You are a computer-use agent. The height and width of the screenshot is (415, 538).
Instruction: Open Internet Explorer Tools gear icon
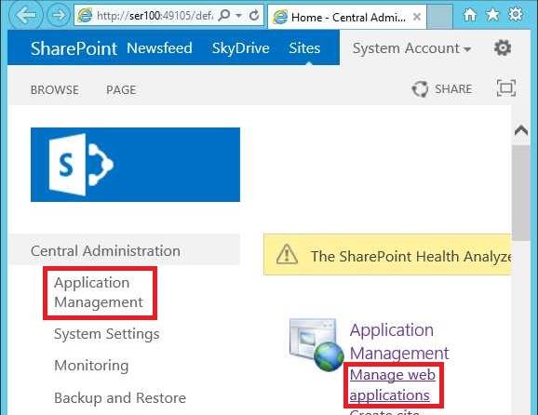(516, 14)
